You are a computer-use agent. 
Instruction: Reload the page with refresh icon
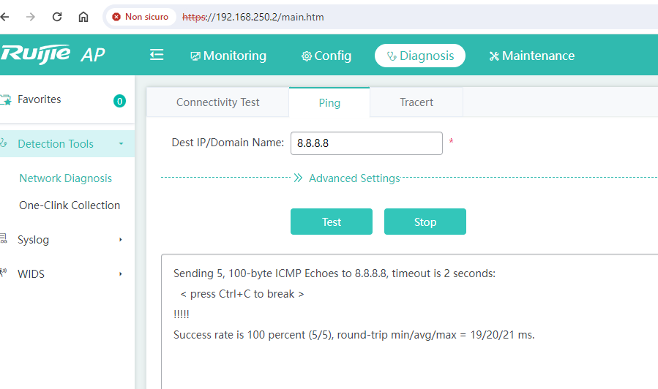coord(56,17)
